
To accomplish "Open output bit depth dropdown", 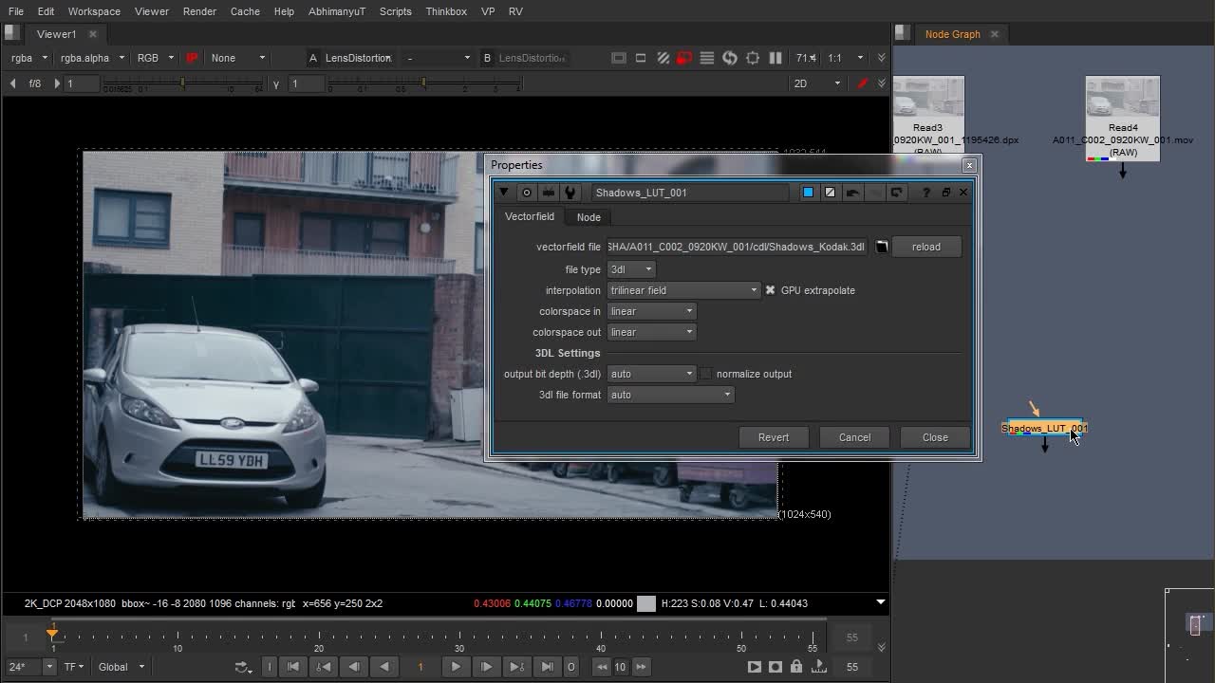I will [651, 374].
